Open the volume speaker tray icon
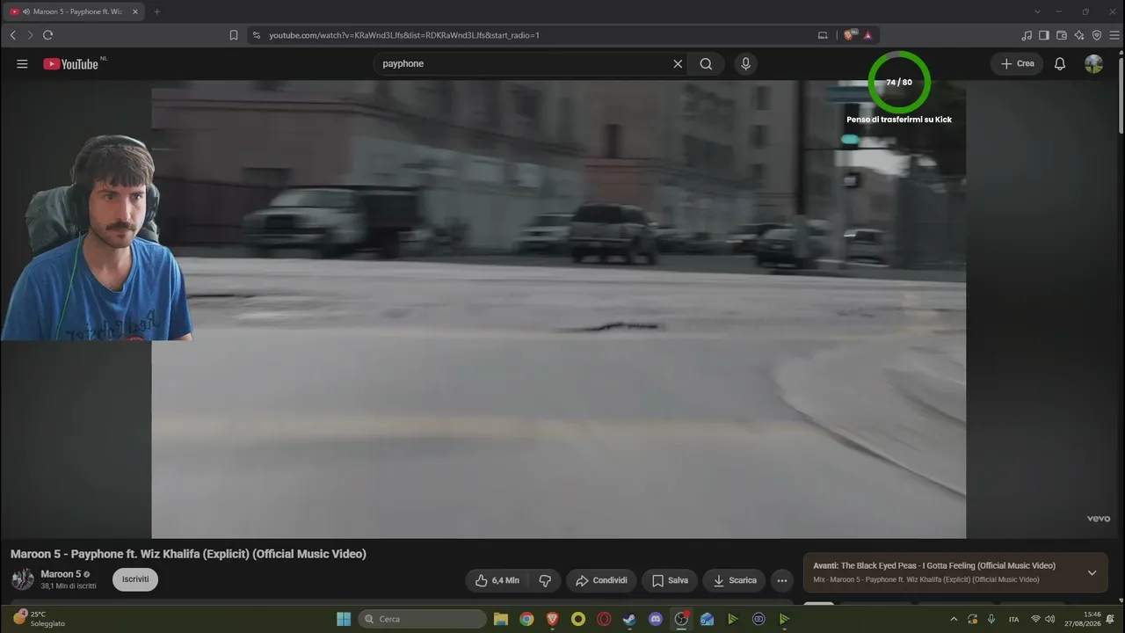1125x633 pixels. [x=1050, y=619]
